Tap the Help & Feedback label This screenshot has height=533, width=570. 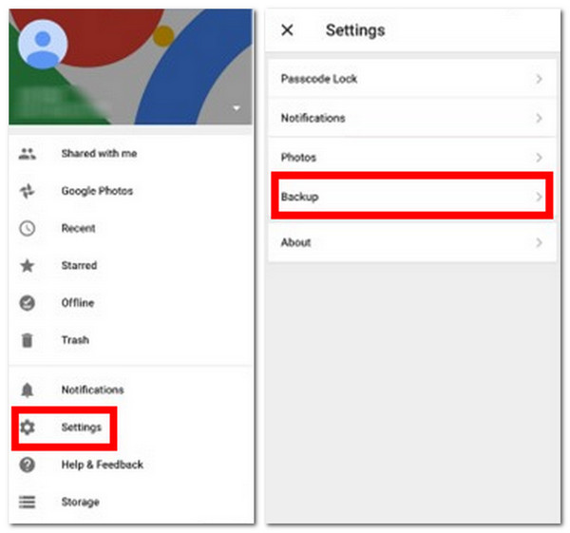(x=102, y=465)
